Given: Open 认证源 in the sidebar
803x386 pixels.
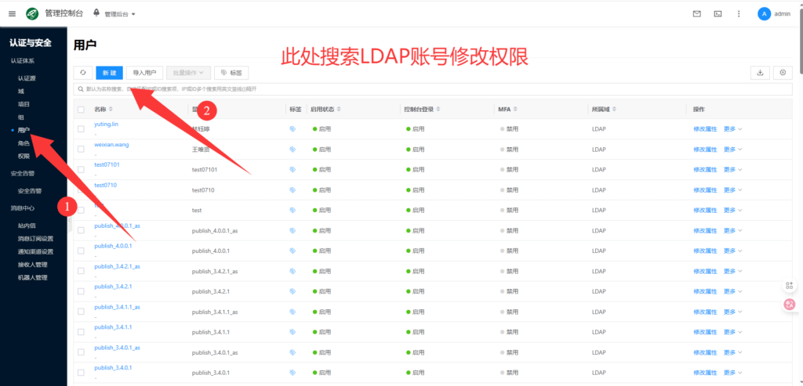Looking at the screenshot, I should (27, 78).
